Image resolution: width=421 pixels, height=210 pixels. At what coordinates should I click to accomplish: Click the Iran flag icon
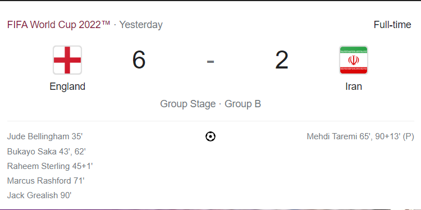point(353,60)
